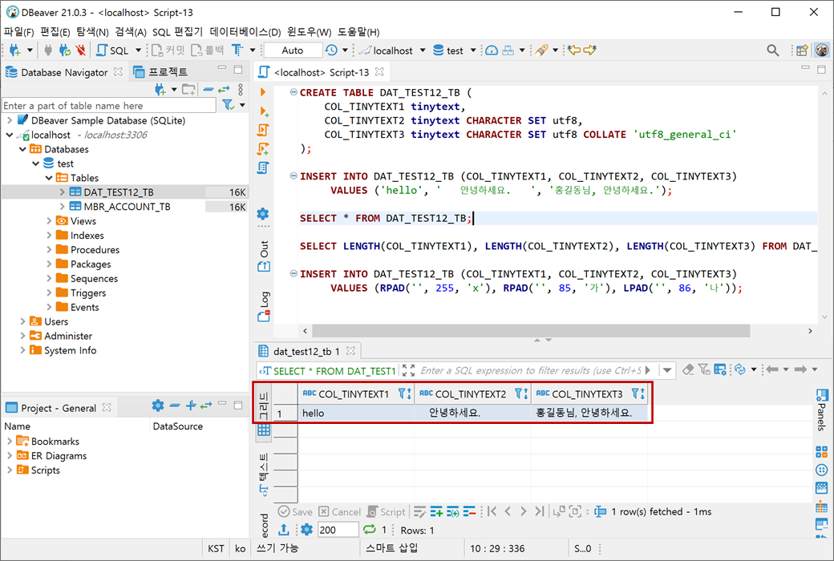The width and height of the screenshot is (834, 561).
Task: Click the transaction mode T icon
Action: coord(237,50)
